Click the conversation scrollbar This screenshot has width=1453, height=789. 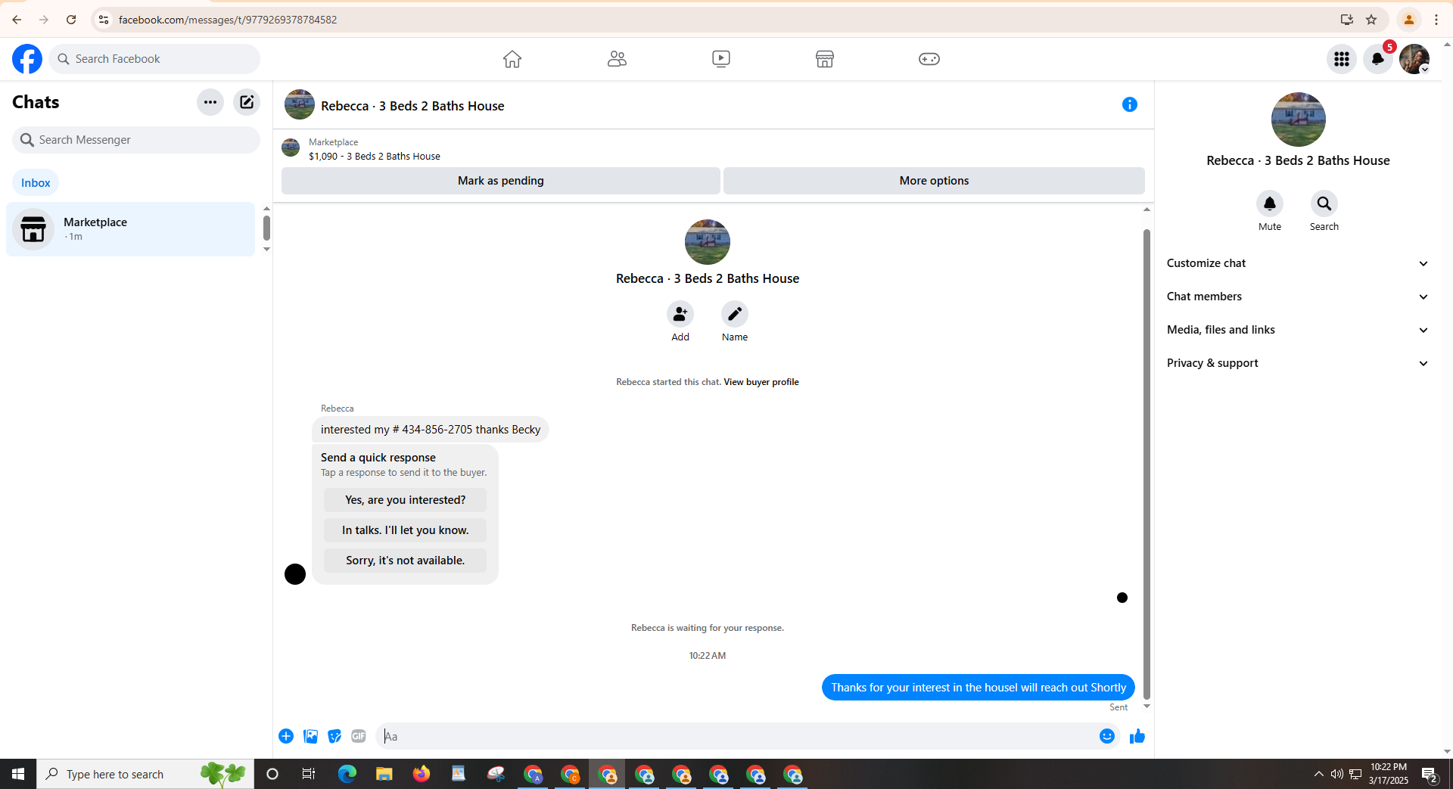point(1147,464)
